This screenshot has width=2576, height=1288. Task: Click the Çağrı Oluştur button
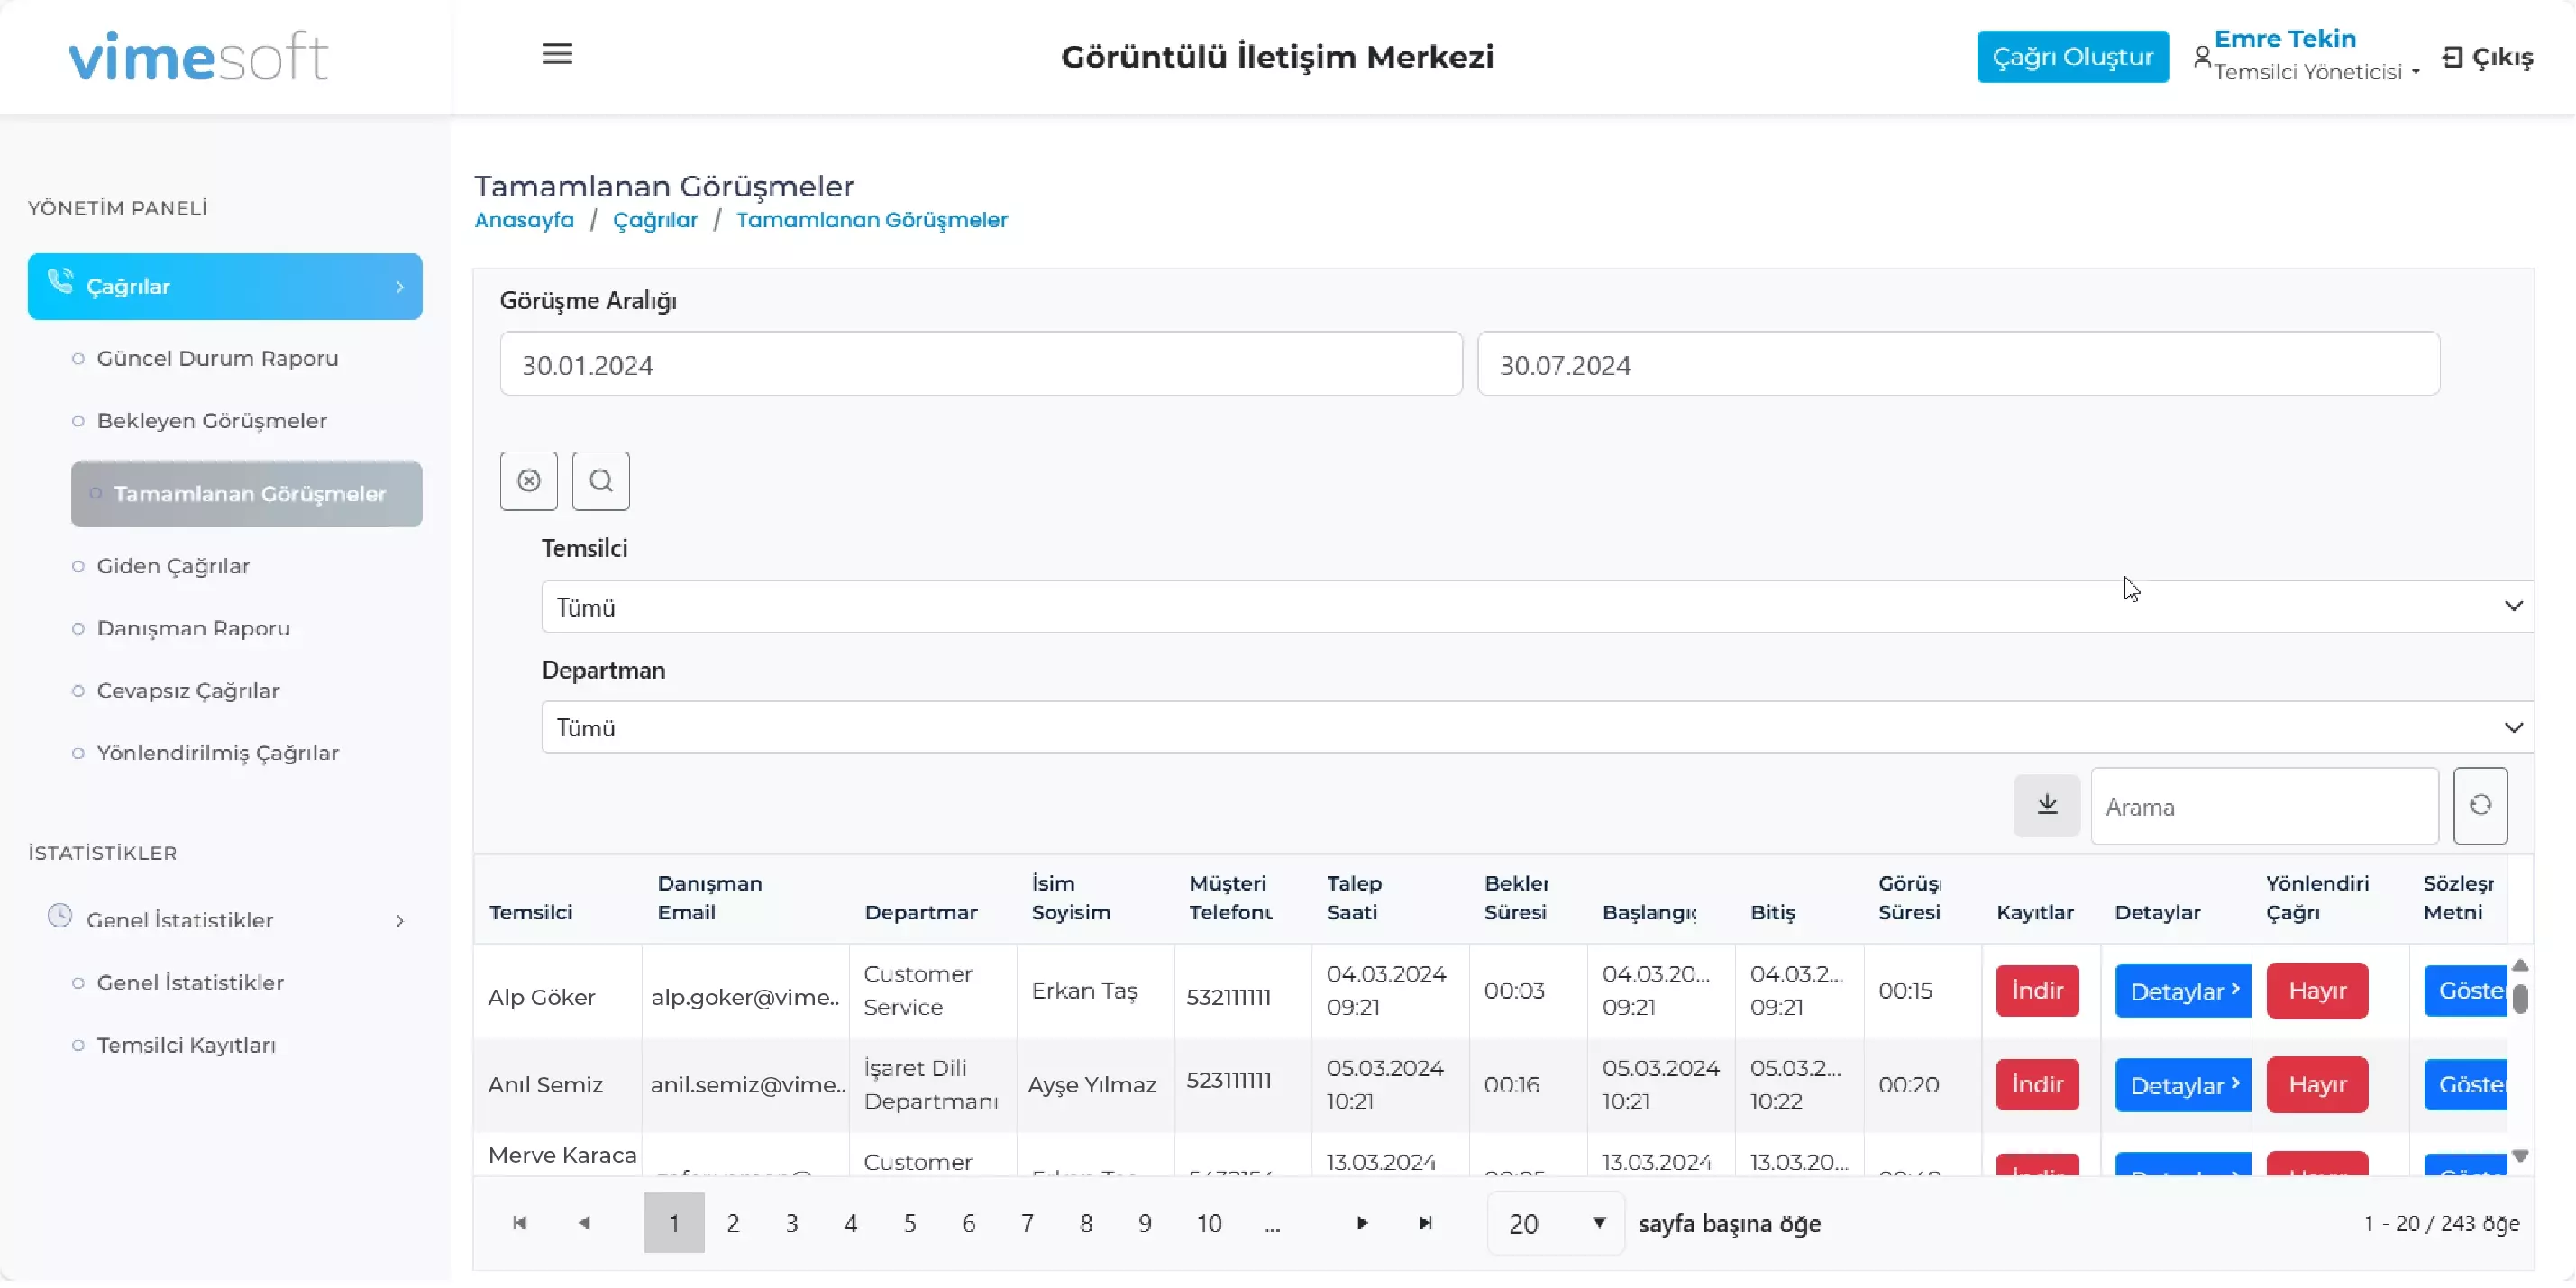tap(2073, 57)
